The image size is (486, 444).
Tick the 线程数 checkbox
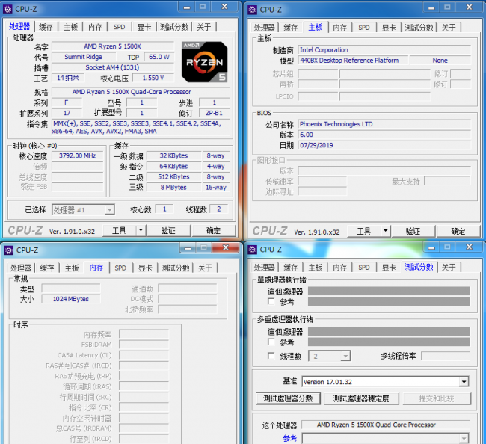pyautogui.click(x=271, y=356)
